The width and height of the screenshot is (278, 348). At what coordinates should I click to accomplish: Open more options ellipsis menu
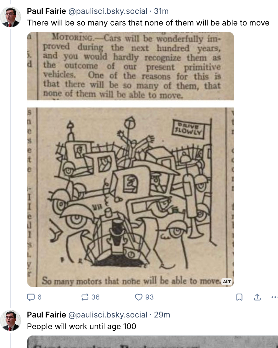(x=275, y=297)
